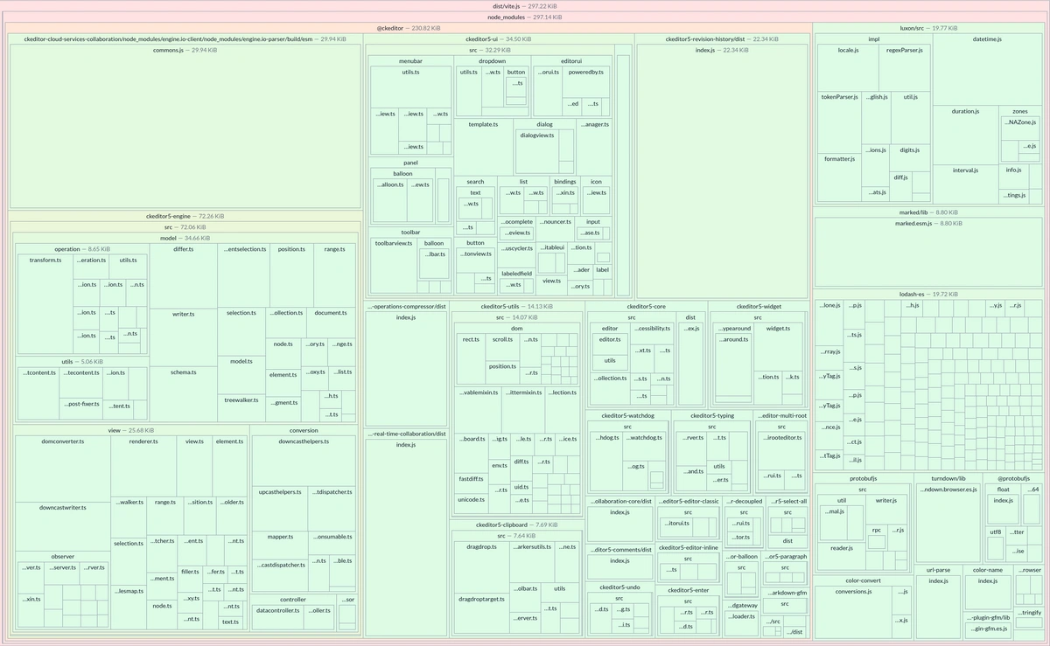Select the marked.esm.js 8.80 KiB cell
Screen dimensions: 1050x646
[x=928, y=254]
